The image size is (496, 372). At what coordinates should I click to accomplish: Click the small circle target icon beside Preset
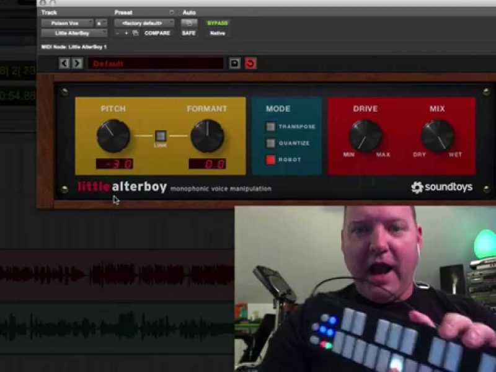(x=172, y=12)
